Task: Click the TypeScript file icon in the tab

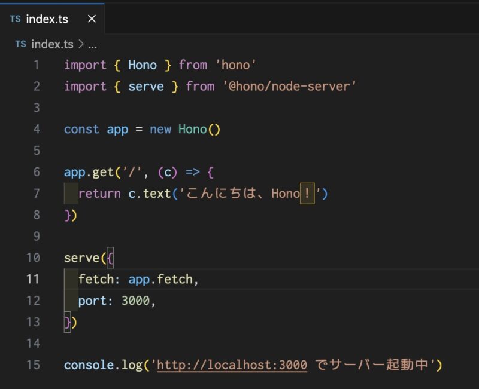Action: [x=15, y=19]
